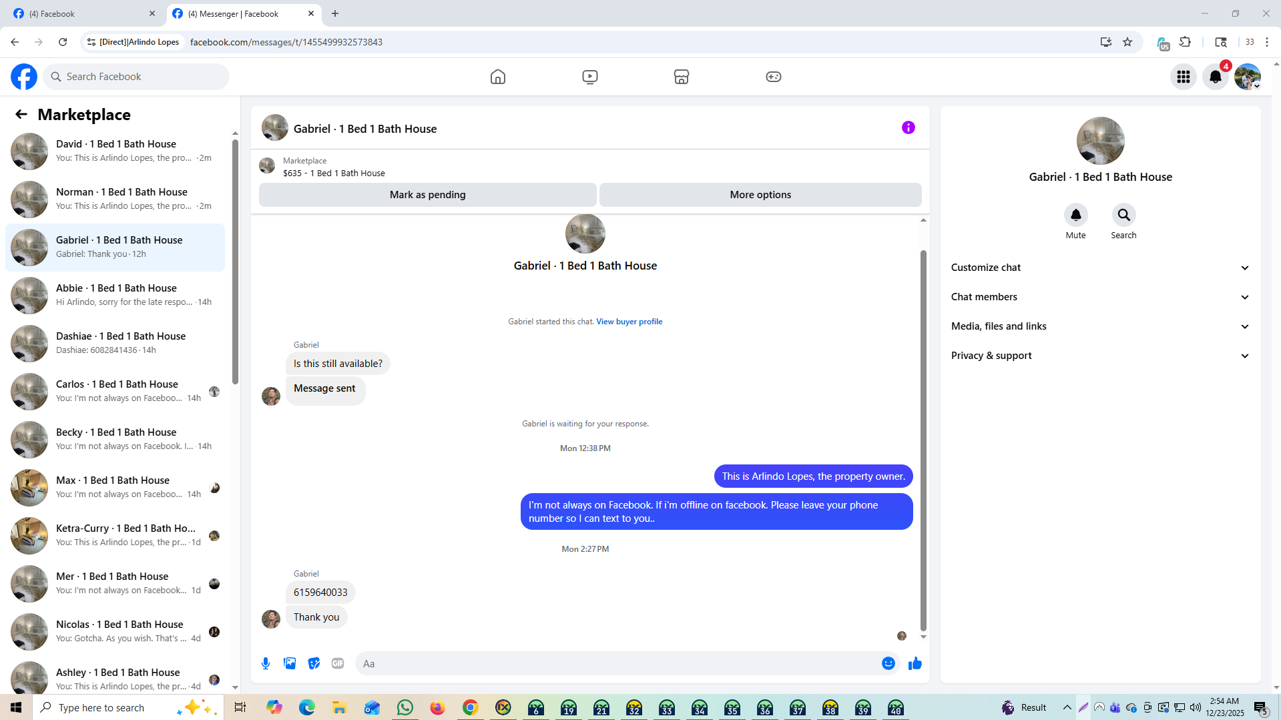Open the View buyer profile link

629,322
